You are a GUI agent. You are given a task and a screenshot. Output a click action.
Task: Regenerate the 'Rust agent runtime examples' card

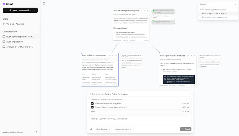point(188,56)
